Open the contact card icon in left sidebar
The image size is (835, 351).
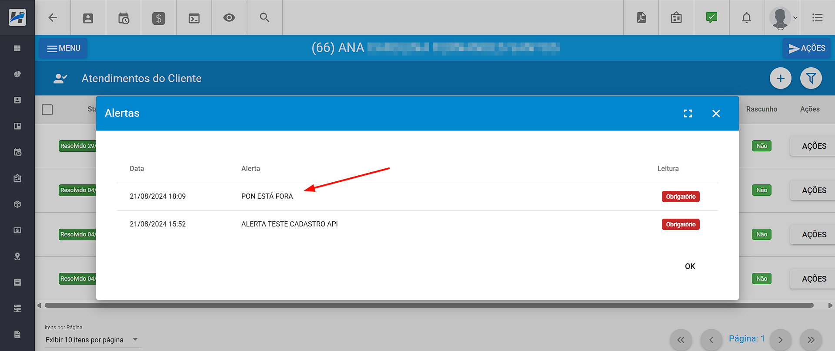point(17,100)
